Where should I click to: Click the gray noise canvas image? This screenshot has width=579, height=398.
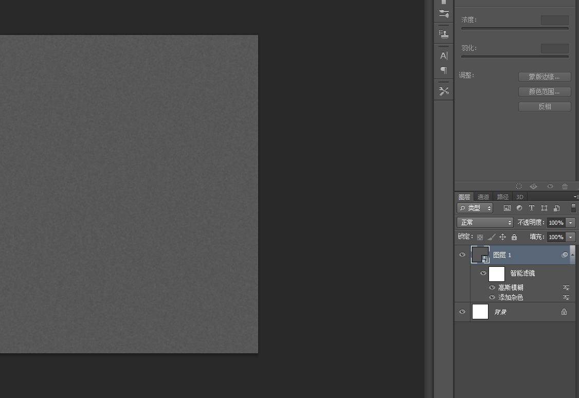(129, 194)
